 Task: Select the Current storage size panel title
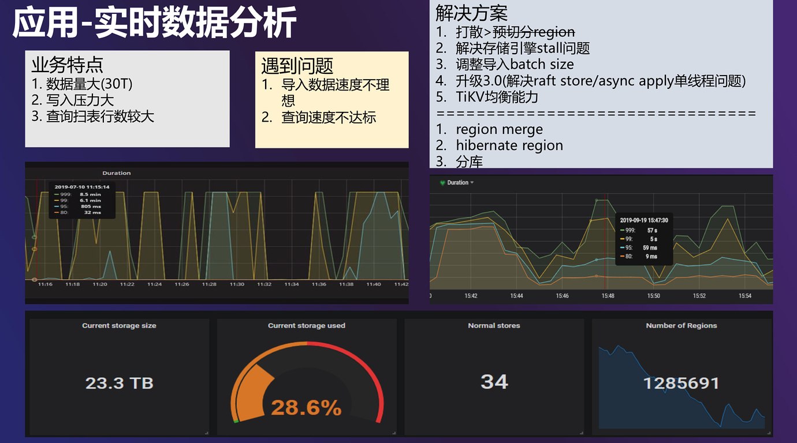pos(119,326)
